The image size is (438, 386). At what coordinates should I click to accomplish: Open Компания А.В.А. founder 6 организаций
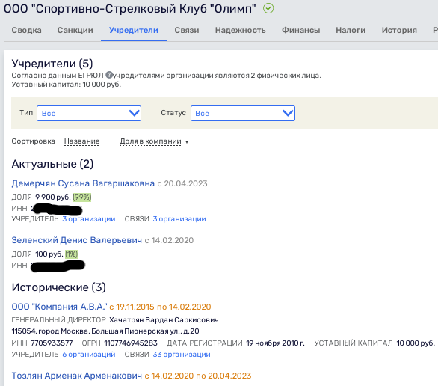[88, 354]
